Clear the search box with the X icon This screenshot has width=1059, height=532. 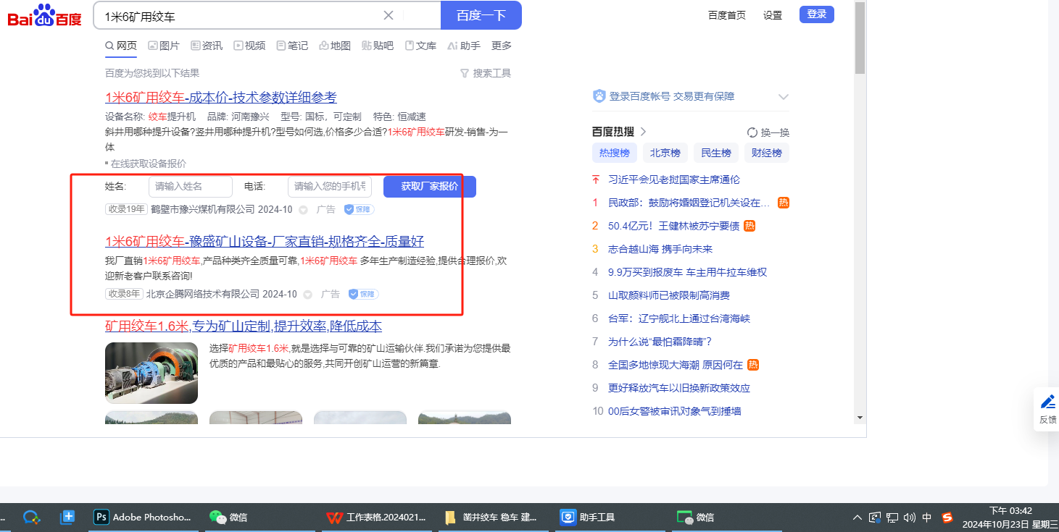click(389, 15)
